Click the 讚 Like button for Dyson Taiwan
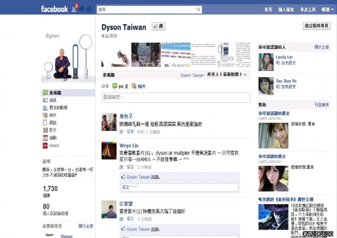Viewport: 337px width, 238px height. (158, 26)
